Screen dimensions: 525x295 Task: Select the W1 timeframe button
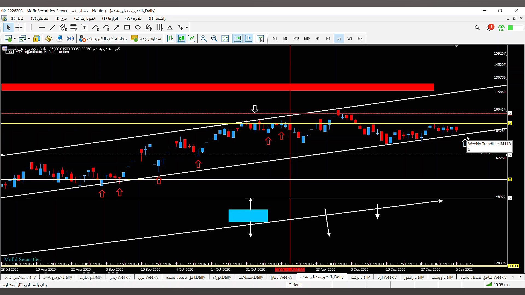[x=349, y=39]
